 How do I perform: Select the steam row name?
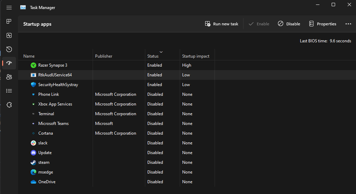pyautogui.click(x=44, y=162)
